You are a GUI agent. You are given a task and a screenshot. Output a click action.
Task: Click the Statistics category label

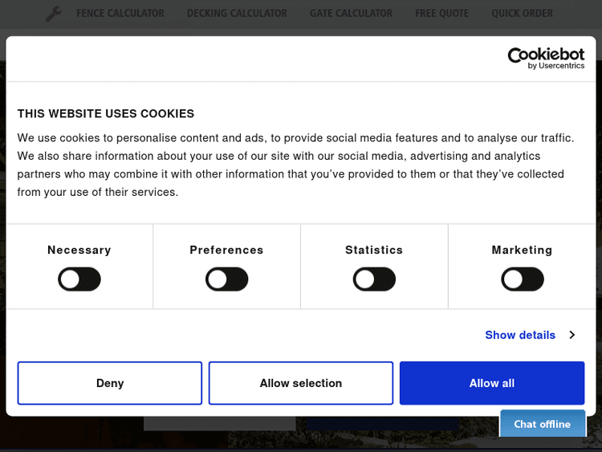point(374,250)
